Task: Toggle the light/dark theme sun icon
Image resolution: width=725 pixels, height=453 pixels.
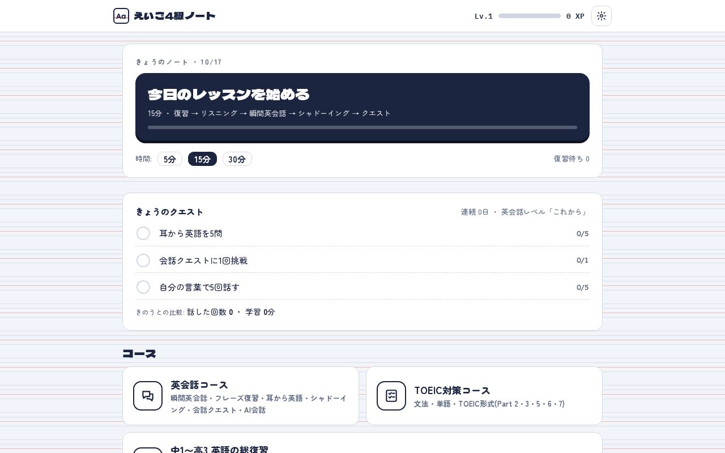Action: [x=602, y=16]
